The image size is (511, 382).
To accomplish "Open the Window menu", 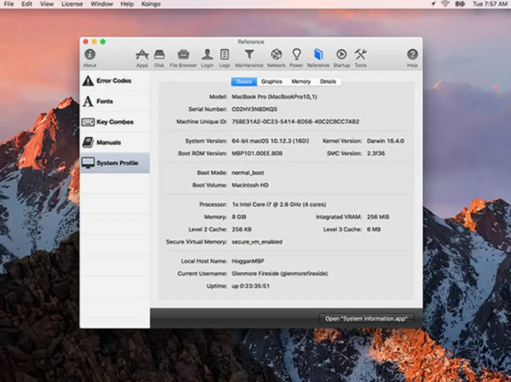I will pyautogui.click(x=102, y=4).
